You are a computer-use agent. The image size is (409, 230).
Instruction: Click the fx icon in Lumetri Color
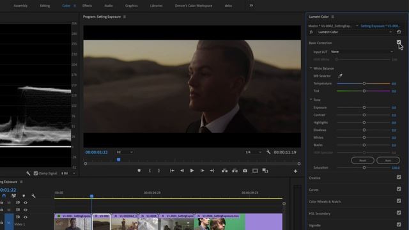[311, 32]
